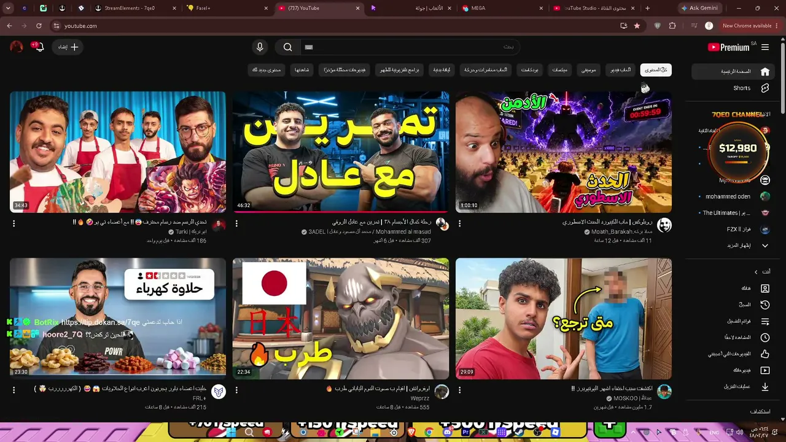The width and height of the screenshot is (786, 442).
Task: Play the electric candy video, 23:30
Action: (118, 319)
